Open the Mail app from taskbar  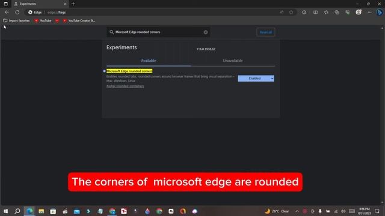coord(76,211)
